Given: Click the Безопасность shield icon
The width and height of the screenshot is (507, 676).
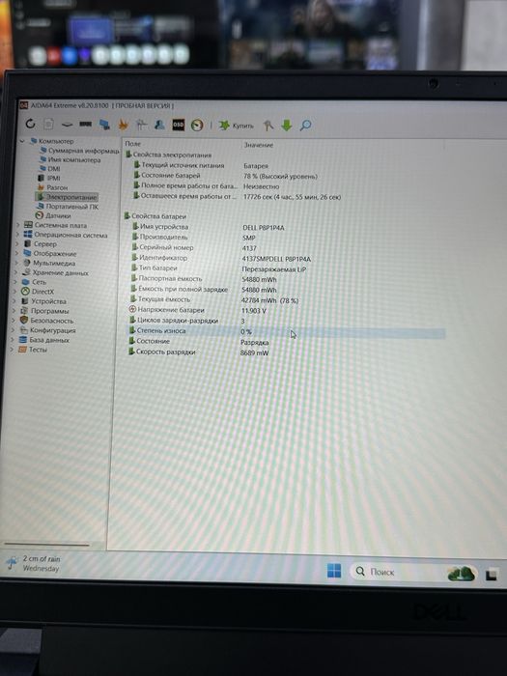Looking at the screenshot, I should tap(24, 321).
